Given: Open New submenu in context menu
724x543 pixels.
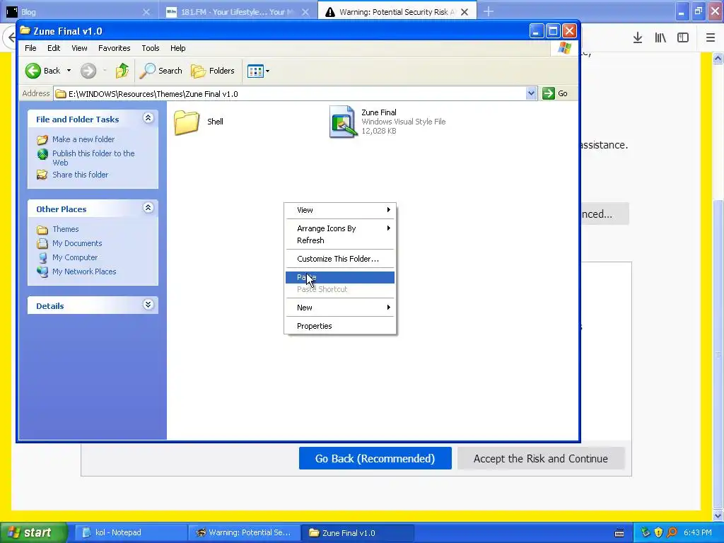Looking at the screenshot, I should (x=340, y=308).
